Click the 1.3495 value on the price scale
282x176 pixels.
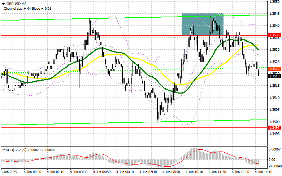(x=274, y=134)
